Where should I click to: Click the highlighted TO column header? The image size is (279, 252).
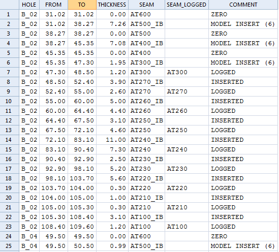coord(82,5)
